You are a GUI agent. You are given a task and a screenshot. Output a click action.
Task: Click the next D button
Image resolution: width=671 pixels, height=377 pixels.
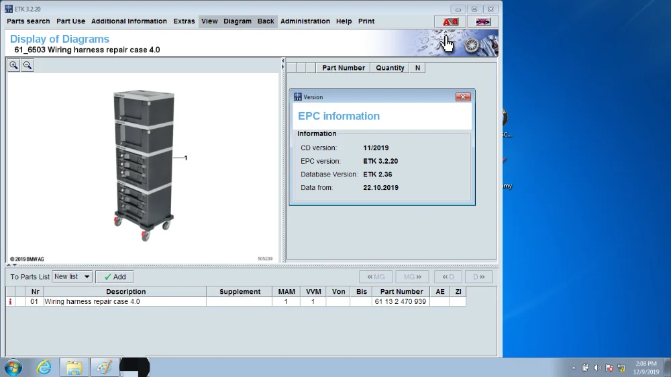pyautogui.click(x=478, y=277)
